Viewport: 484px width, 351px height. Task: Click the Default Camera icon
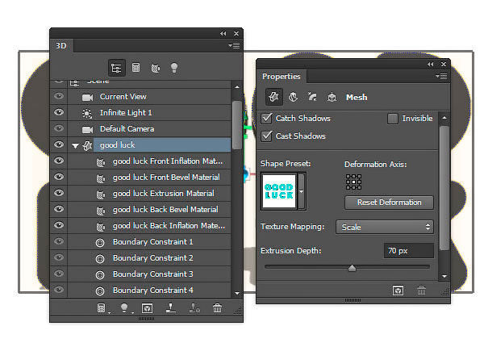pos(87,129)
